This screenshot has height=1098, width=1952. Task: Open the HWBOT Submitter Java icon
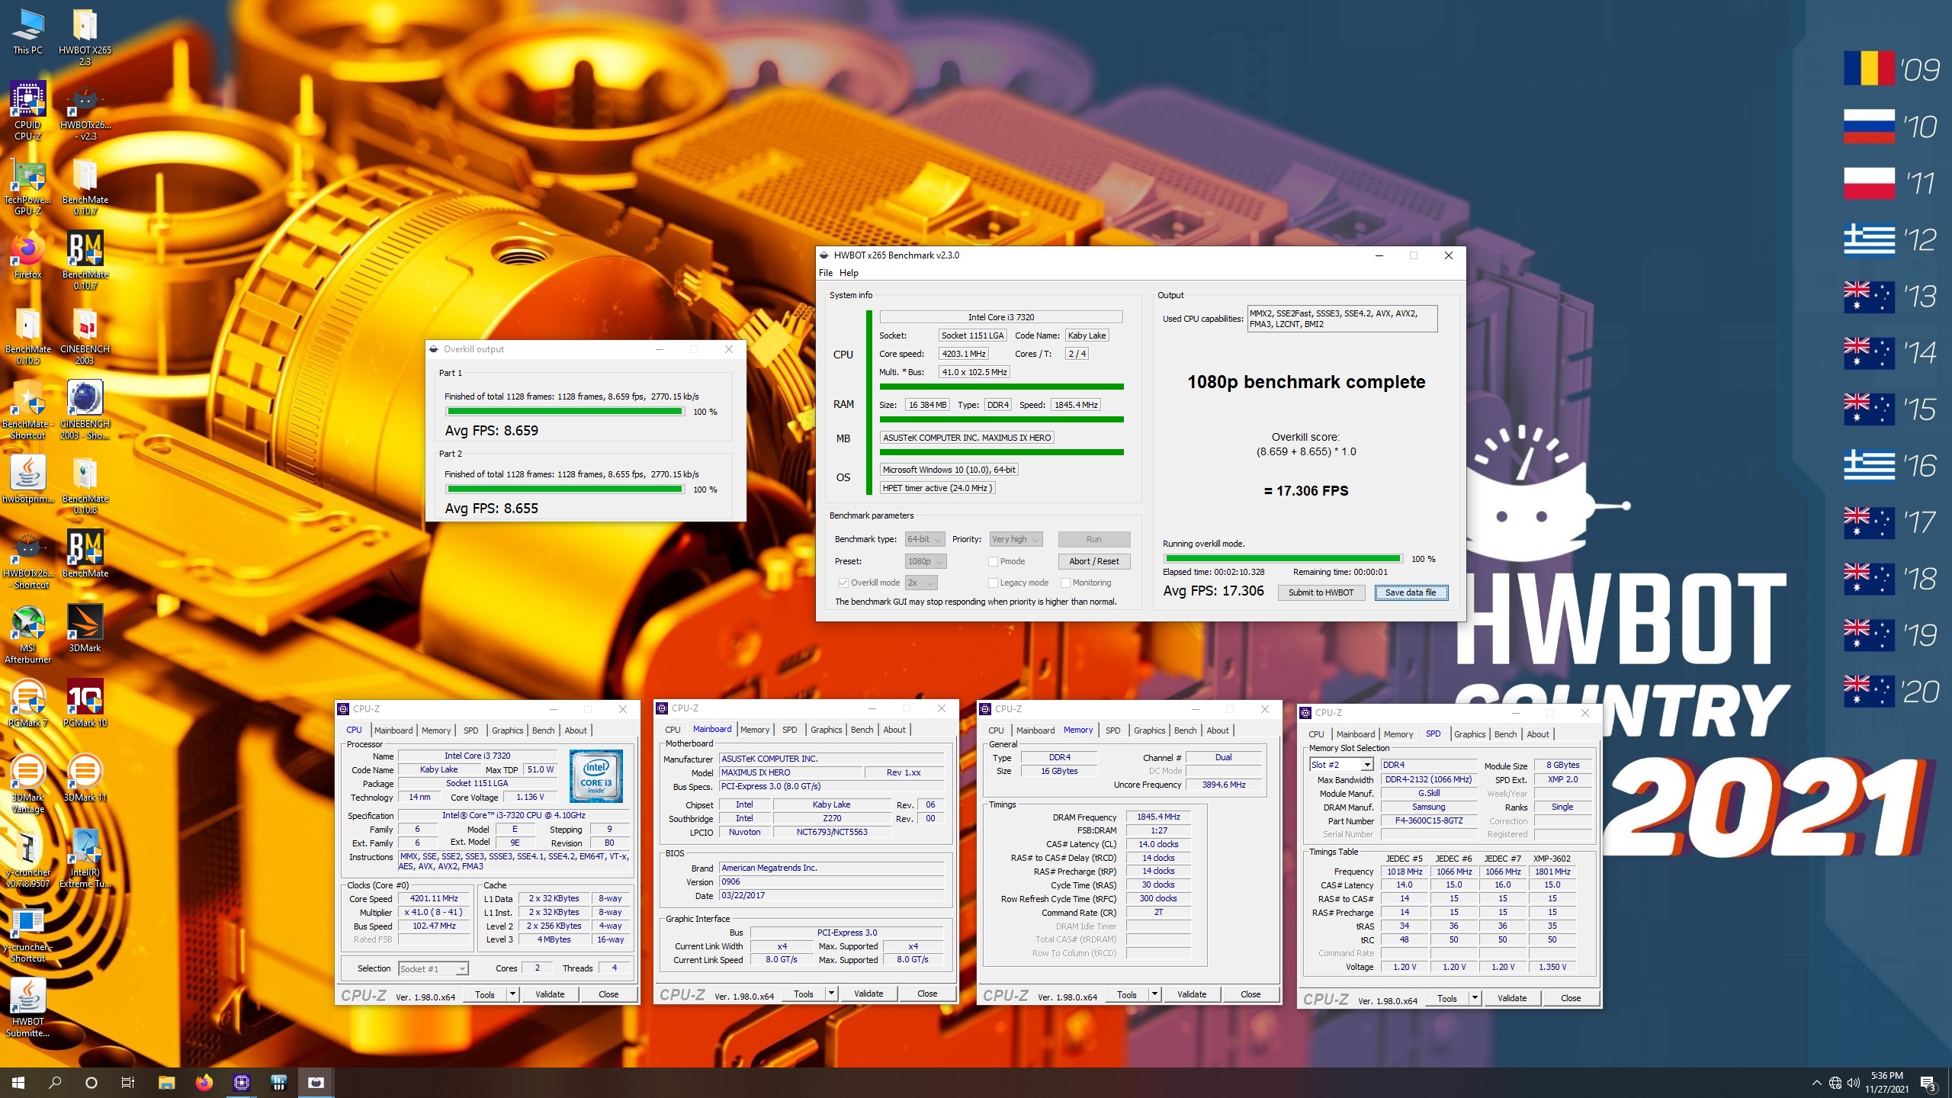point(28,1007)
